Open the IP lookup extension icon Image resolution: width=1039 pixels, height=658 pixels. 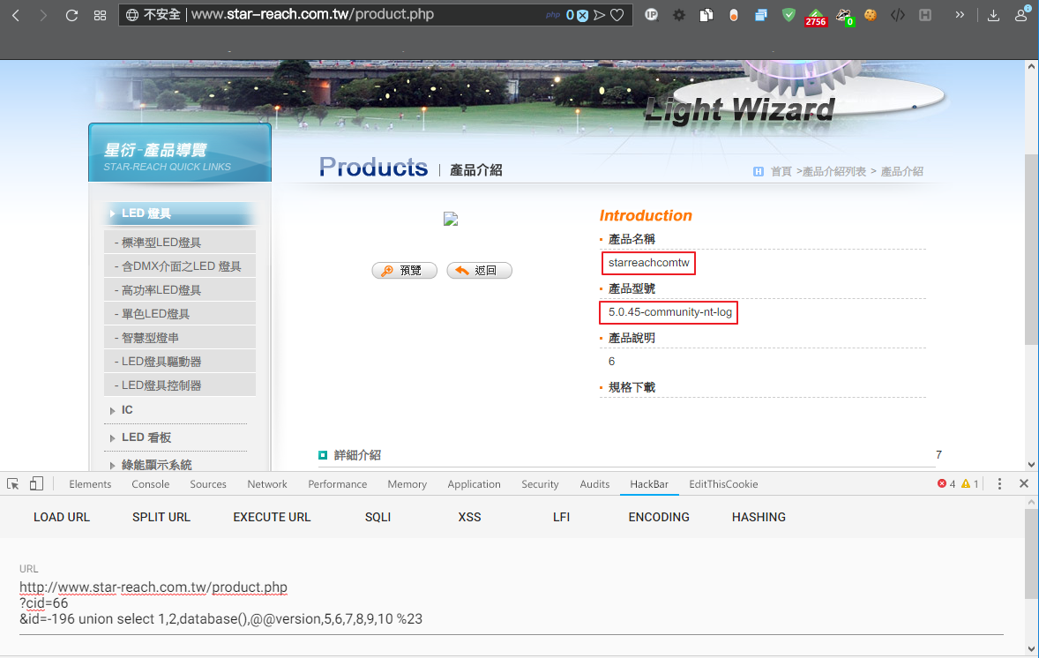652,15
